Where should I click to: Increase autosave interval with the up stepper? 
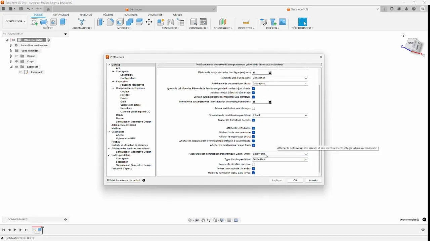click(270, 101)
